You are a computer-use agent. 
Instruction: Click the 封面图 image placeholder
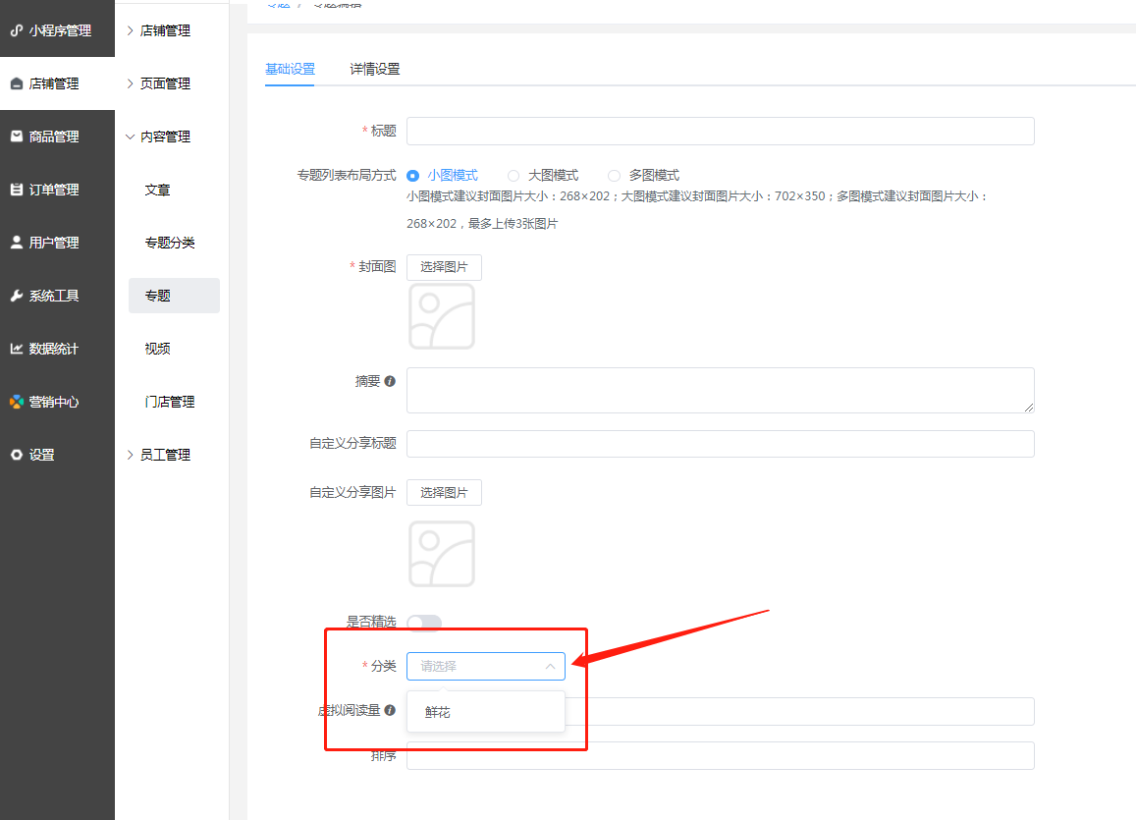coord(442,316)
